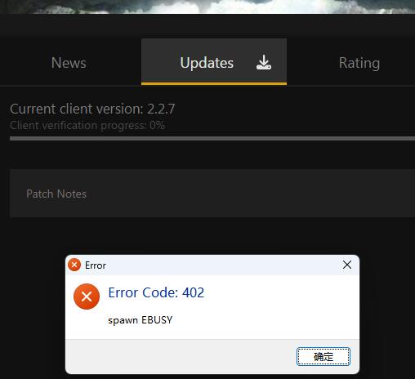Click the large orange error X icon
The height and width of the screenshot is (379, 415).
pos(87,297)
